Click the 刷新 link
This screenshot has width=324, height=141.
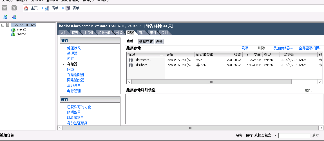(x=245, y=48)
